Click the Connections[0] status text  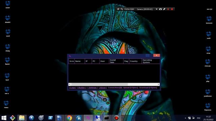[x=115, y=88]
